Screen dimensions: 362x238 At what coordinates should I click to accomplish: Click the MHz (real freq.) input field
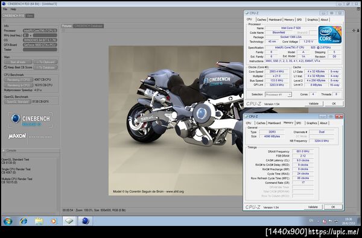click(x=45, y=36)
